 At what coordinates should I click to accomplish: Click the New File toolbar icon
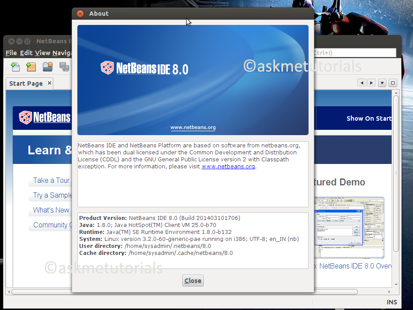click(x=15, y=67)
